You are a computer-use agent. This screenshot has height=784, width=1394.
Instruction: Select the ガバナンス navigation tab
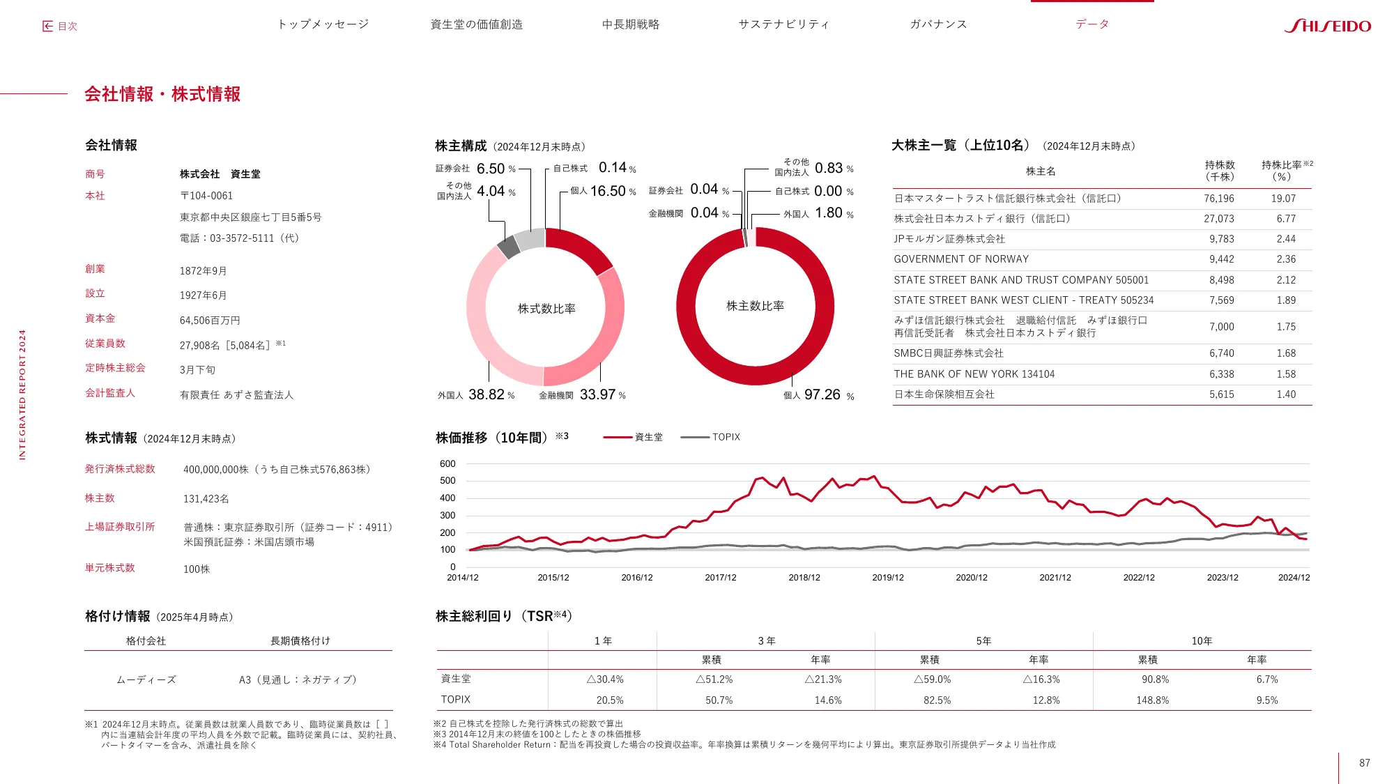(938, 24)
